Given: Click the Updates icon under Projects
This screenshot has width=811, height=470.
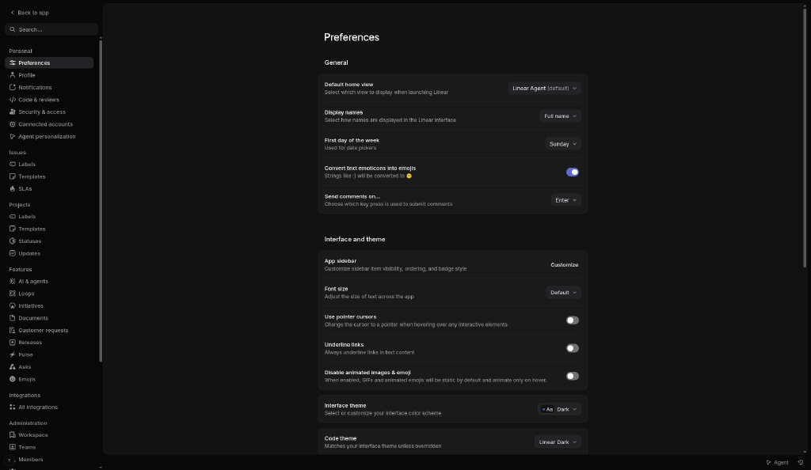Looking at the screenshot, I should click(13, 253).
